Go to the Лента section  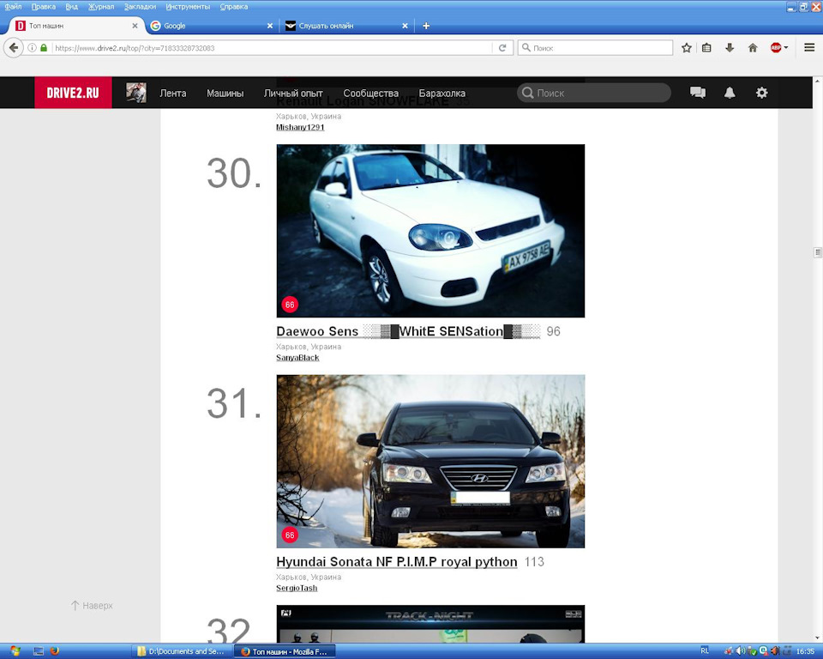click(x=172, y=93)
